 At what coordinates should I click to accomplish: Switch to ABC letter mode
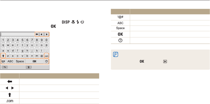[x=10, y=61]
